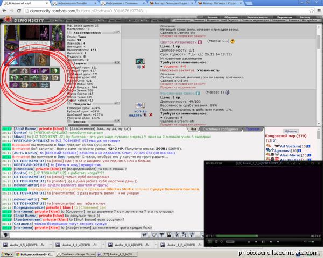Collapse the Характеристики section
323x258 pixels.
tap(69, 33)
